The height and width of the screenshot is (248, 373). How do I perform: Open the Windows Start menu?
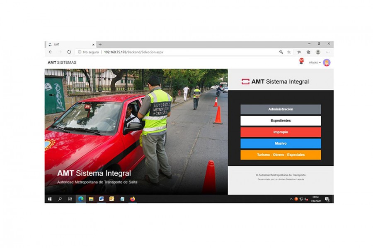tap(50, 199)
